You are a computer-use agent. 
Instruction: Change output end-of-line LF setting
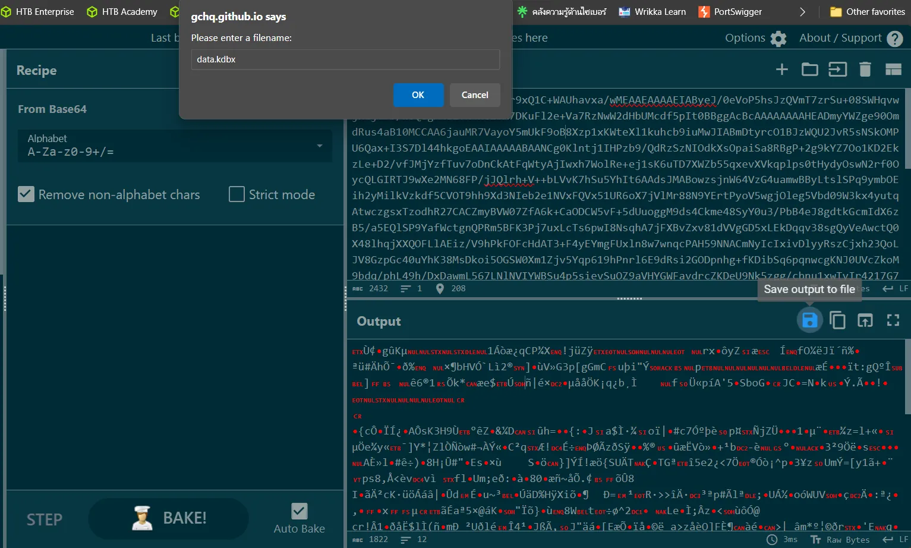896,540
